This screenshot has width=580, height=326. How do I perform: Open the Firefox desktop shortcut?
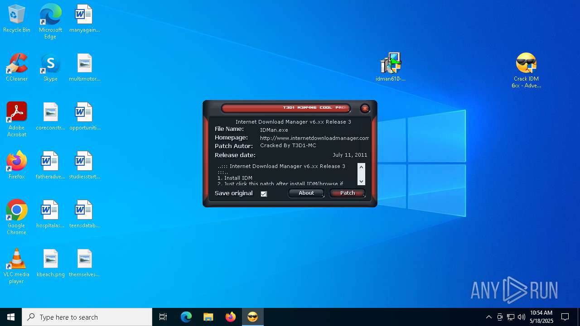[17, 165]
